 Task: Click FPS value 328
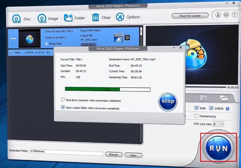[78, 77]
